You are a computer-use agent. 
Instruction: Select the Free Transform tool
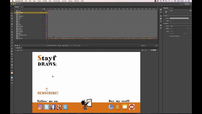coord(12,16)
